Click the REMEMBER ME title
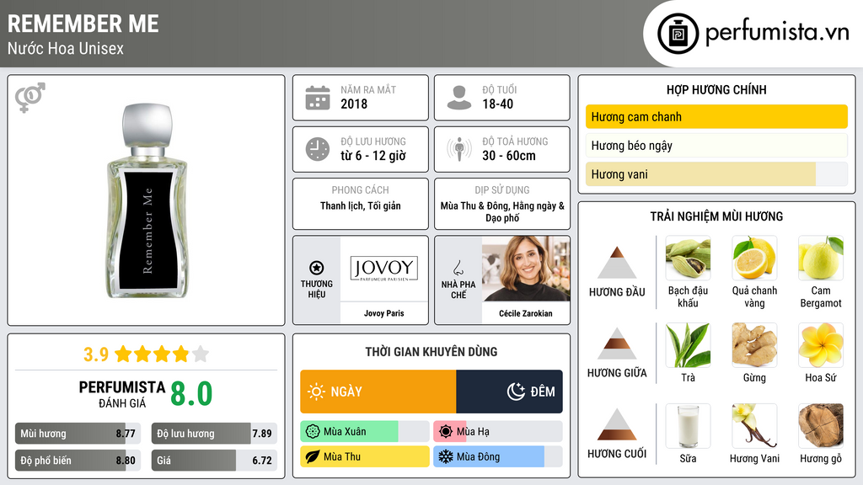 click(x=83, y=24)
